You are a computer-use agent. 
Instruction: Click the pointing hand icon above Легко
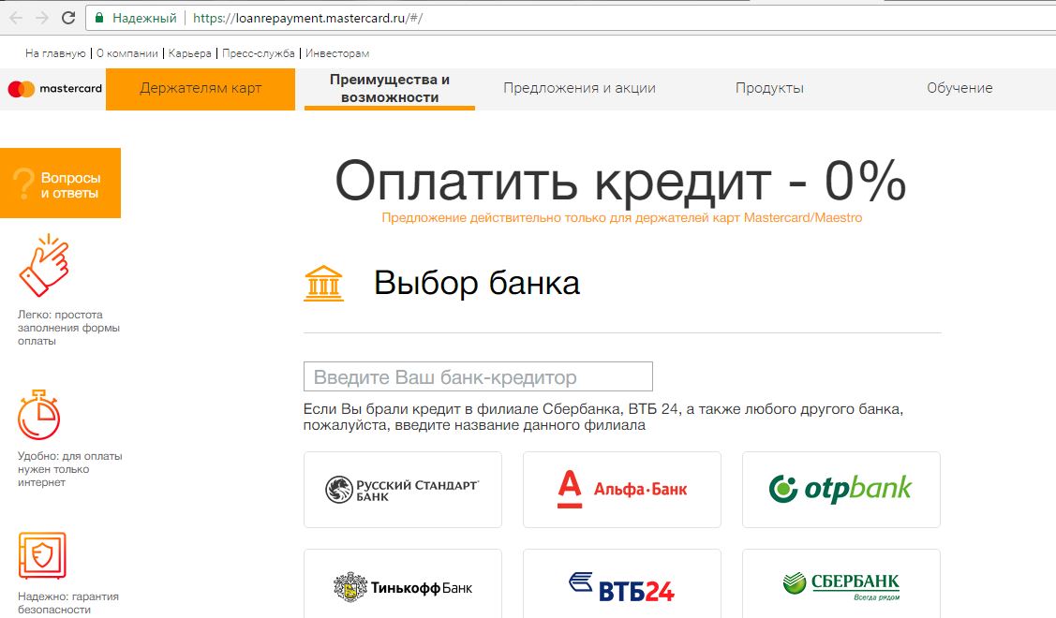point(44,265)
